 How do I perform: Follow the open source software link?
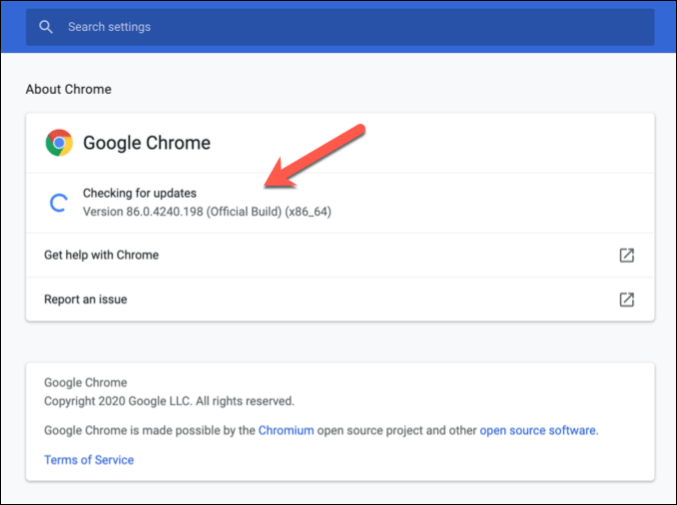tap(537, 431)
